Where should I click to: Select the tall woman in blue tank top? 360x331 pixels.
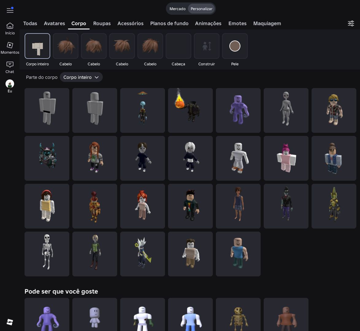(x=238, y=206)
